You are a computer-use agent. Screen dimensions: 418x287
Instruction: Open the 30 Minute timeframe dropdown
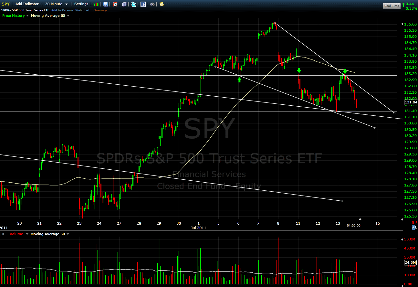click(57, 4)
